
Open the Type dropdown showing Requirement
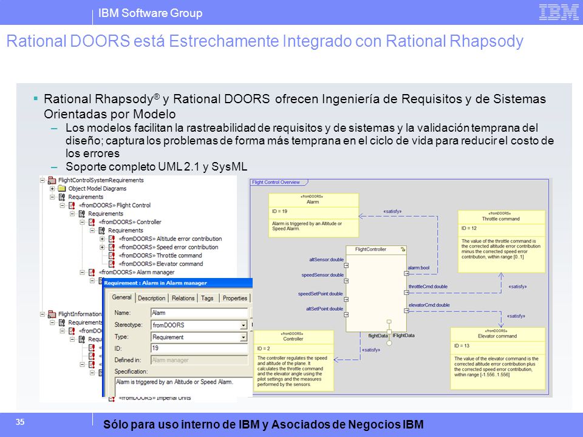[x=243, y=337]
